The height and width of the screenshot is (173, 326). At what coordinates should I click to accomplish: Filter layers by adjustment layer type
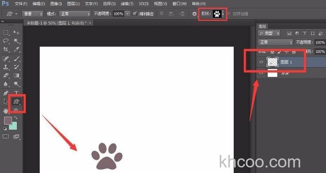click(x=297, y=33)
